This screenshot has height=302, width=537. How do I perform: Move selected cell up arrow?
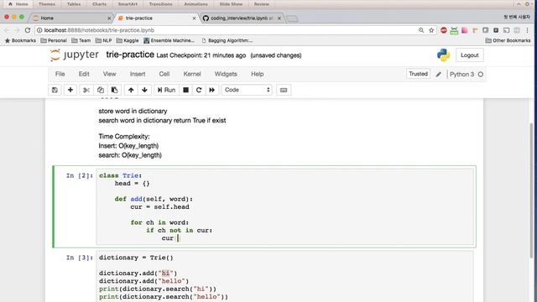[131, 90]
